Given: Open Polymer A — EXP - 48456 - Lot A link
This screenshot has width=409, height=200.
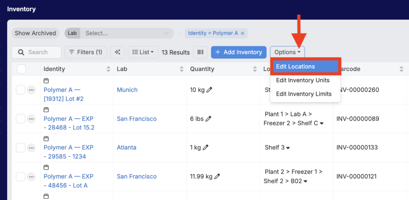Looking at the screenshot, I should (69, 181).
